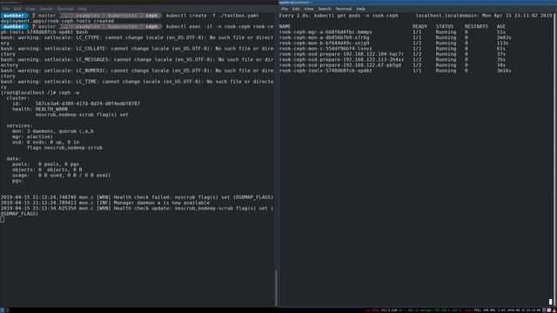Click 'kubectl create -f ./toolbox.yaml' command text

click(212, 16)
